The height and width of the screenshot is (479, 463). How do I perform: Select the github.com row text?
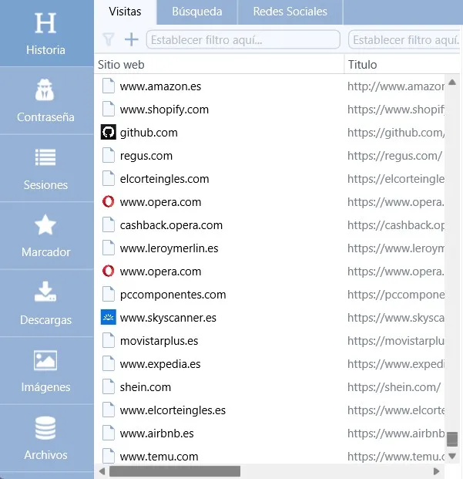(149, 133)
